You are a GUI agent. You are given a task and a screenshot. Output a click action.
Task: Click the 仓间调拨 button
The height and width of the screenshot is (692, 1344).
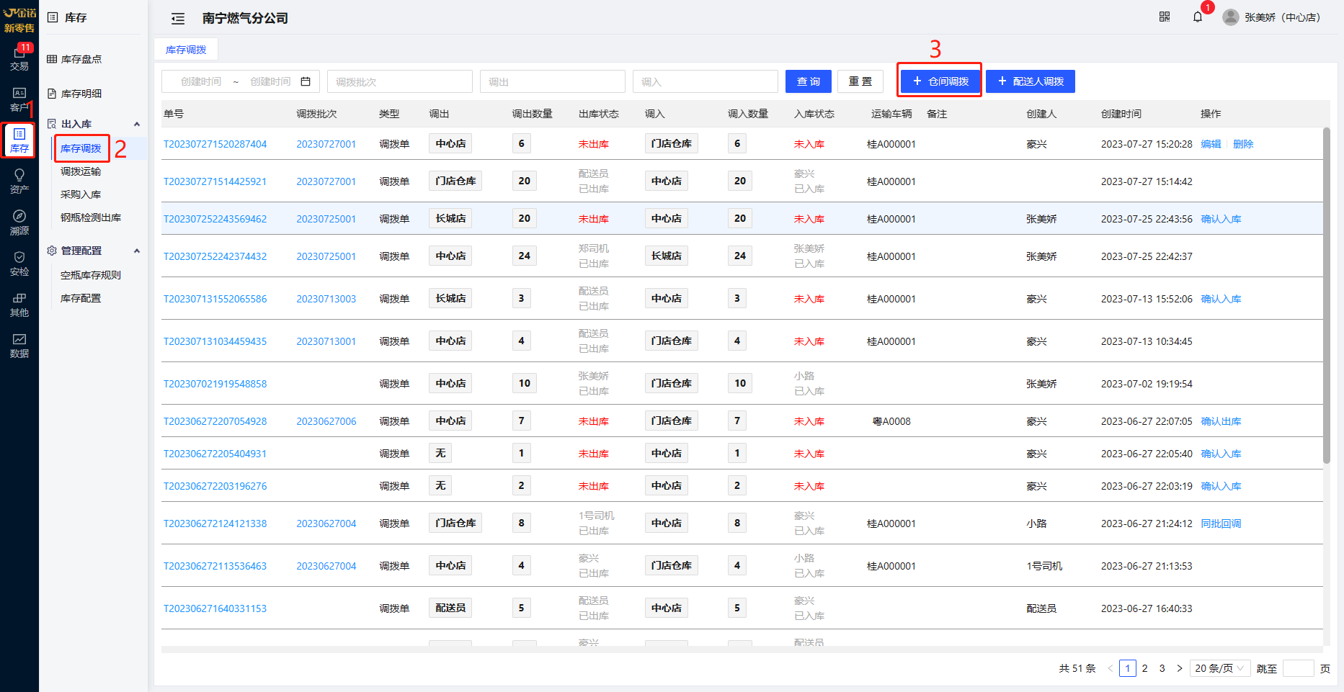coord(940,81)
